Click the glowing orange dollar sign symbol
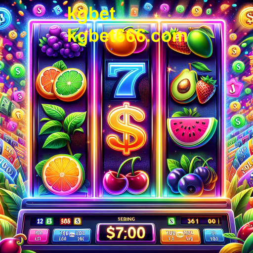Image resolution: width=253 pixels, height=253 pixels. tap(126, 128)
